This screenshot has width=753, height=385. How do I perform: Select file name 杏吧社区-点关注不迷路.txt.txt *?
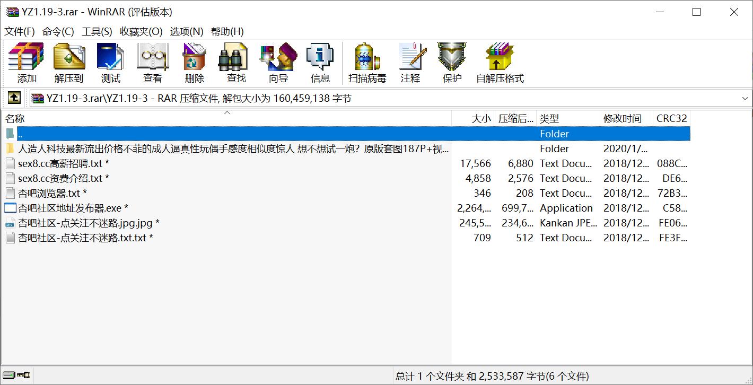point(86,238)
